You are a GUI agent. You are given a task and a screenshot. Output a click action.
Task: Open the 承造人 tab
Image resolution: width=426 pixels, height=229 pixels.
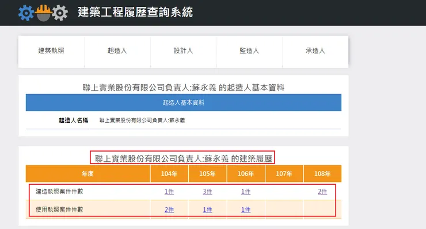pyautogui.click(x=315, y=51)
